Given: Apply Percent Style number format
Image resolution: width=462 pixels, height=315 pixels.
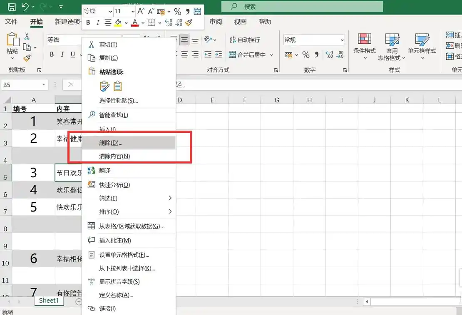Looking at the screenshot, I should click(306, 55).
